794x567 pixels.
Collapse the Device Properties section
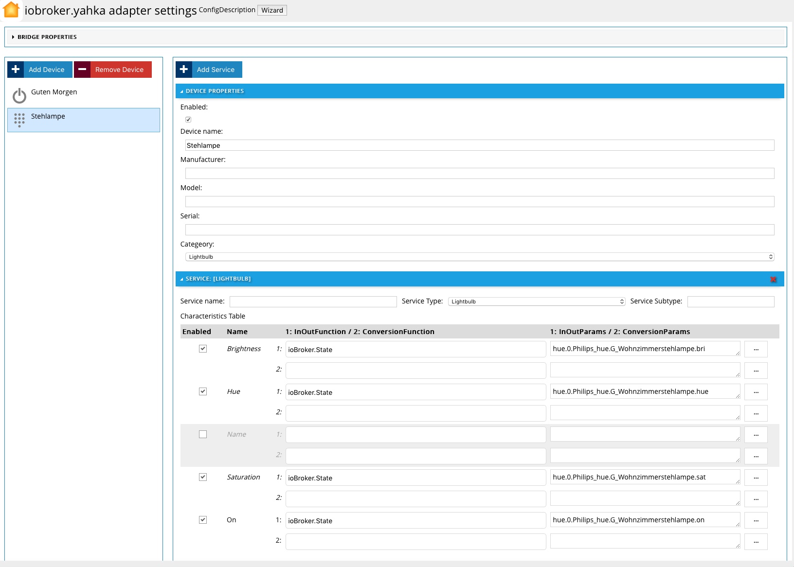480,91
